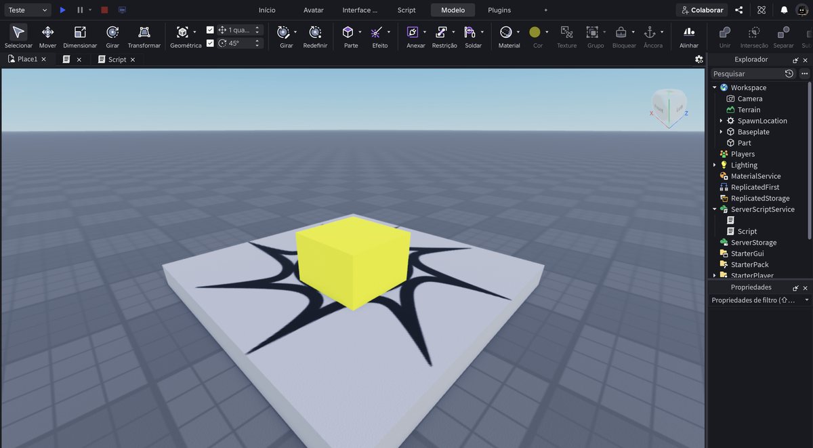Open viewport settings gear icon
Viewport: 813px width, 448px height.
[699, 59]
